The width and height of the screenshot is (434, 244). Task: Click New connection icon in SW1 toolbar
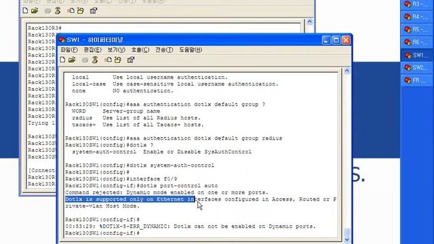62,60
